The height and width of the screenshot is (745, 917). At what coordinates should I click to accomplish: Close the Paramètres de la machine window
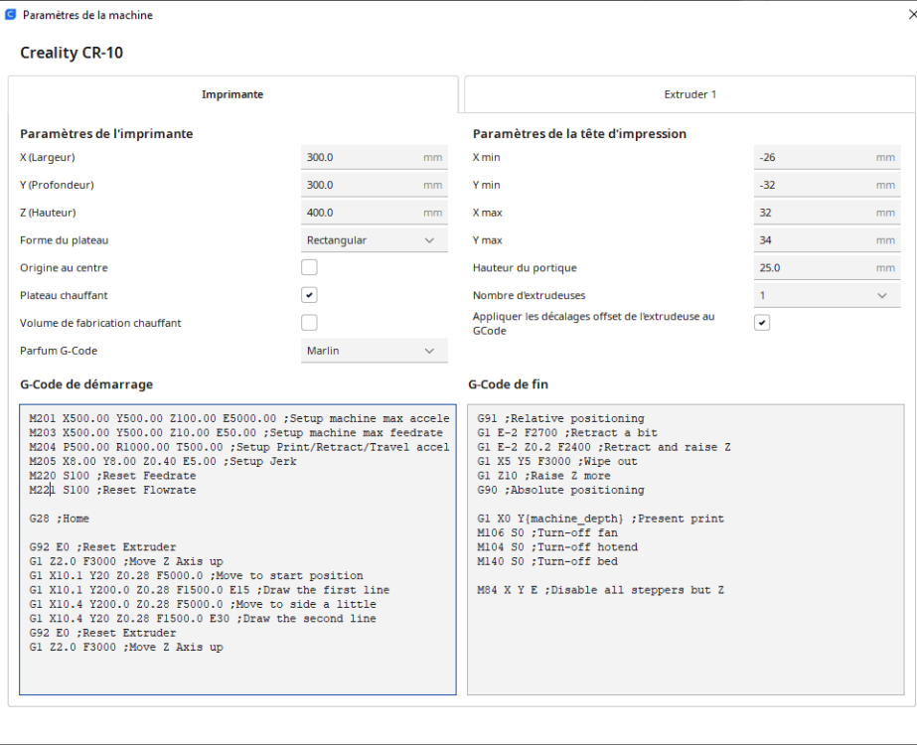(x=912, y=15)
